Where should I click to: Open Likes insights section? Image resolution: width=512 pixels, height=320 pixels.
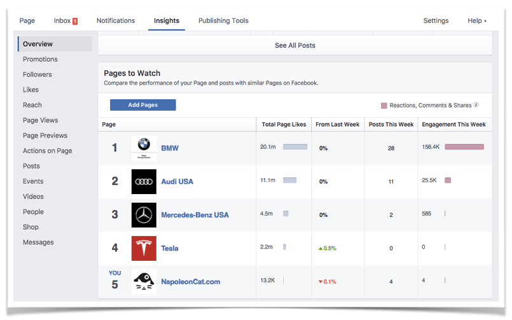(31, 90)
